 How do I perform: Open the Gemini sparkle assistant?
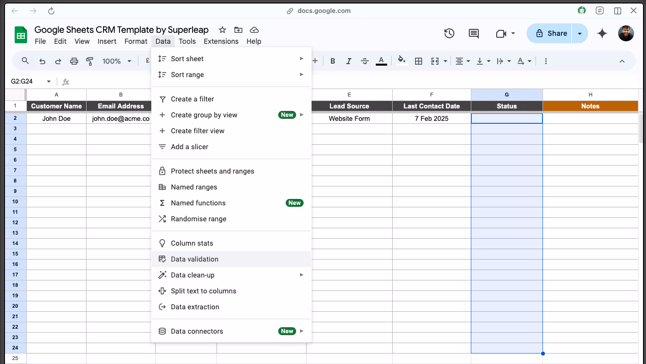pos(602,33)
